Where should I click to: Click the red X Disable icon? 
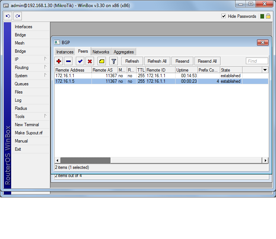(x=90, y=61)
